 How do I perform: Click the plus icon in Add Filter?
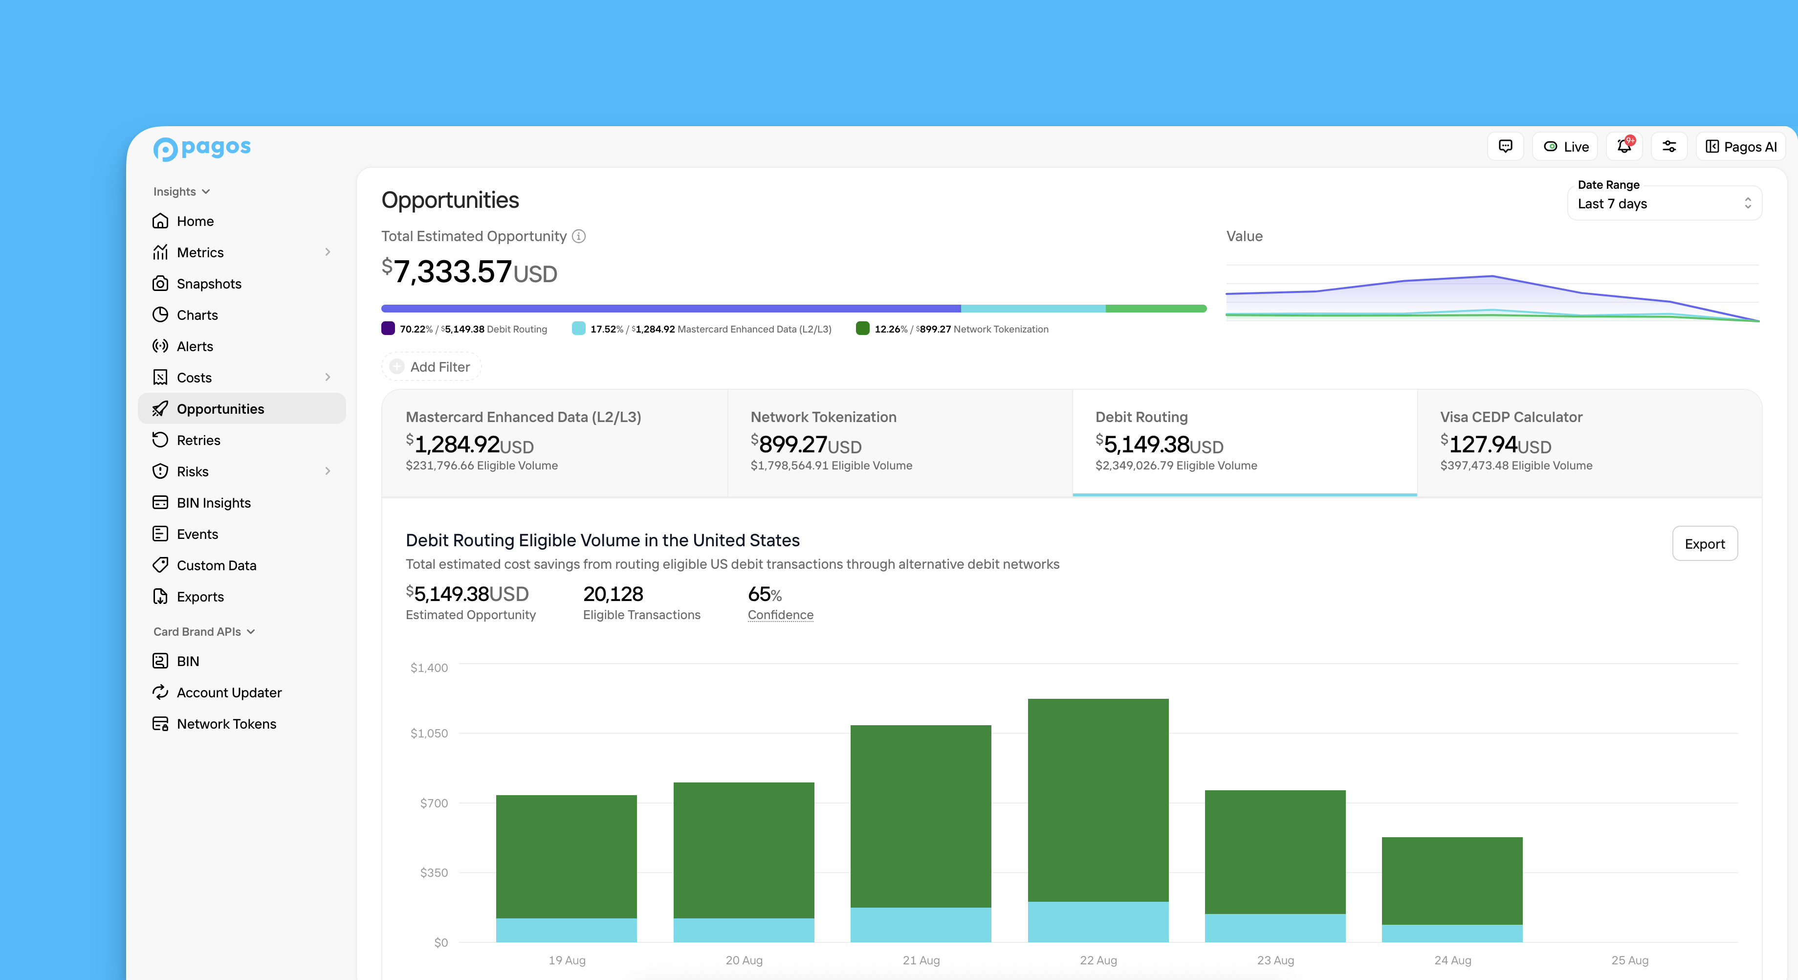[397, 366]
